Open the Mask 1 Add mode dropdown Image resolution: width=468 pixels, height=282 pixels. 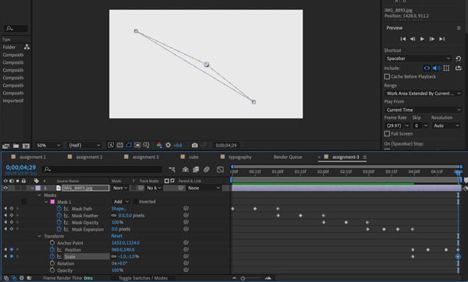121,202
